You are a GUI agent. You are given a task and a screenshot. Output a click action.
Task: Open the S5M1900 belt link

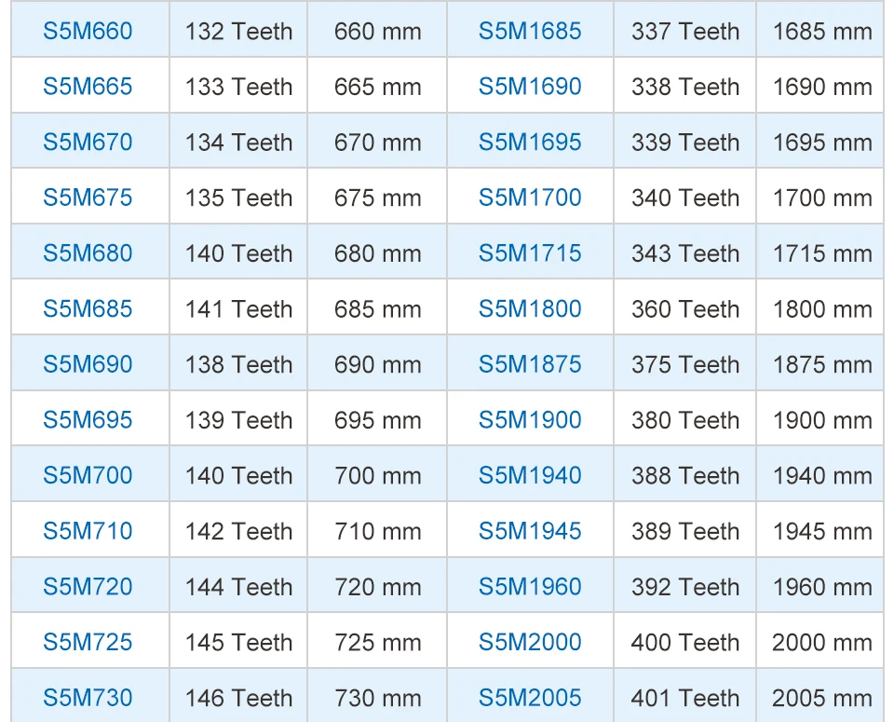[530, 420]
